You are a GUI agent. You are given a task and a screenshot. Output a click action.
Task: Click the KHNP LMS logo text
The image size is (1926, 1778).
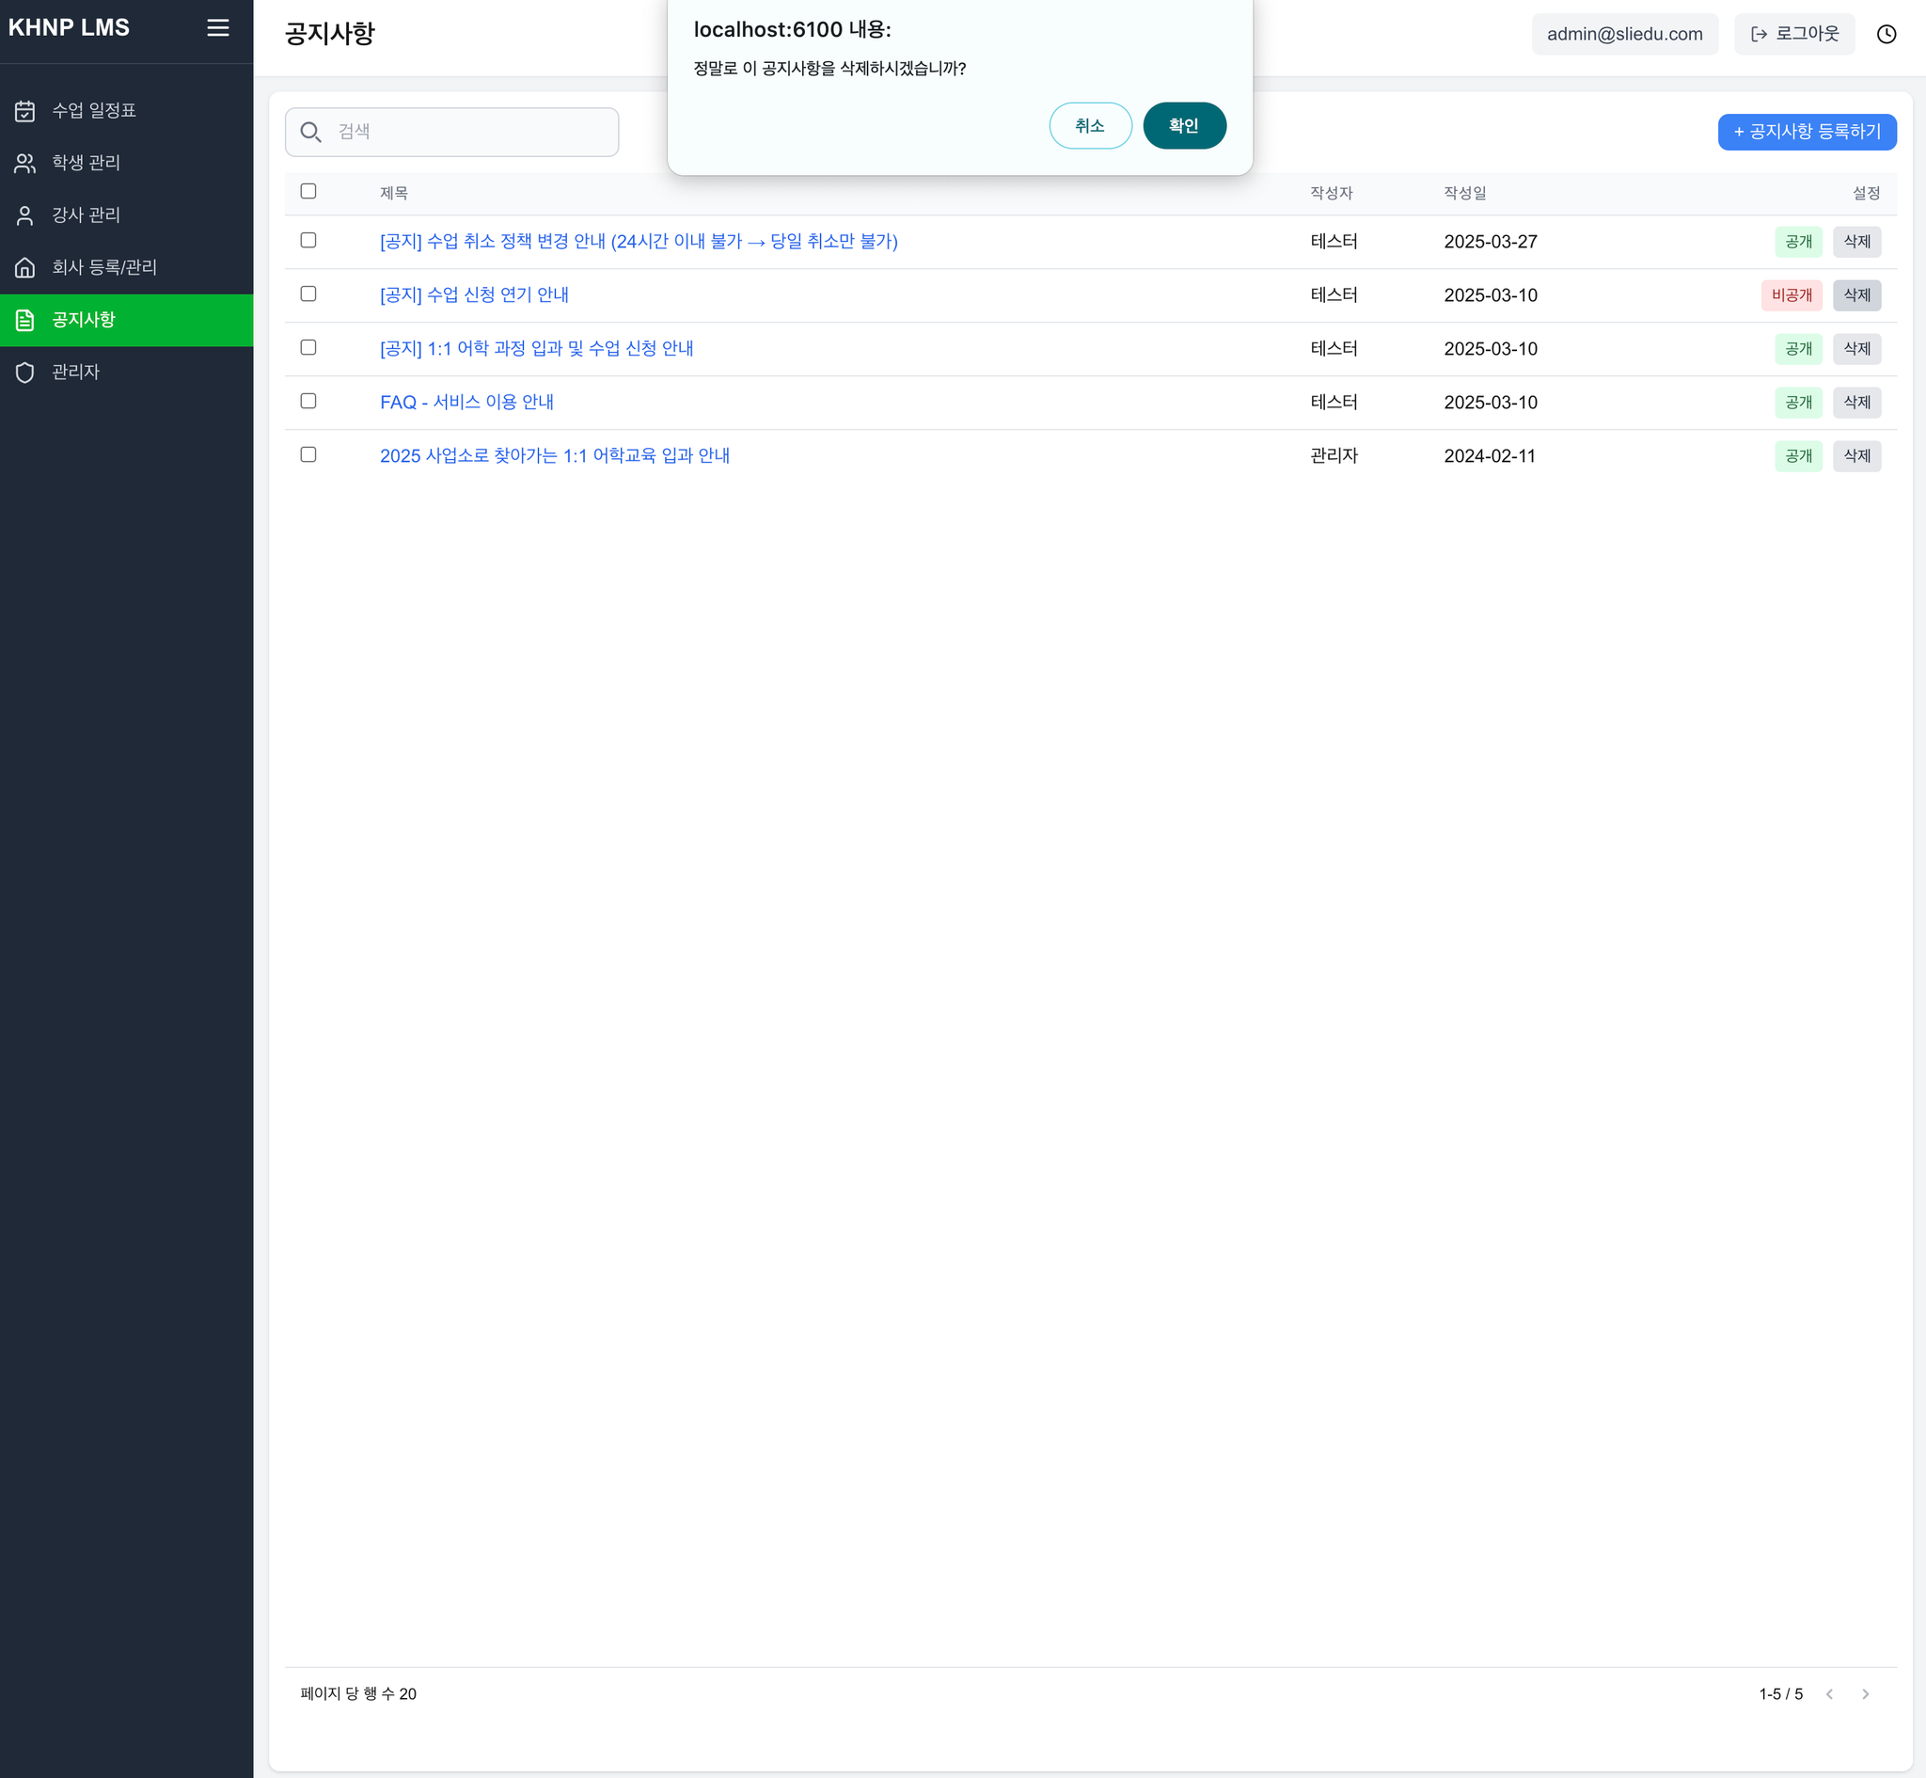click(70, 28)
